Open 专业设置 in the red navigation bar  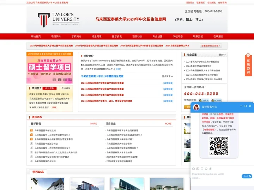(157, 37)
